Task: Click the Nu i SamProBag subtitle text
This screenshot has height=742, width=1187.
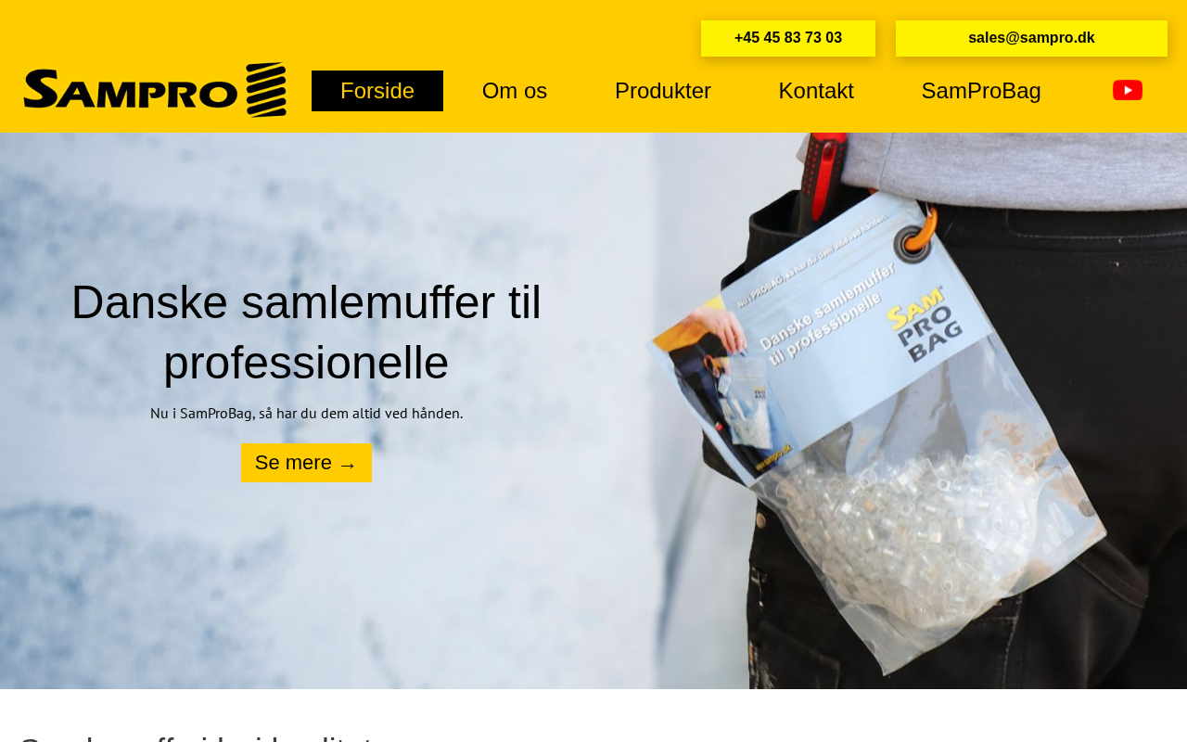Action: [306, 414]
